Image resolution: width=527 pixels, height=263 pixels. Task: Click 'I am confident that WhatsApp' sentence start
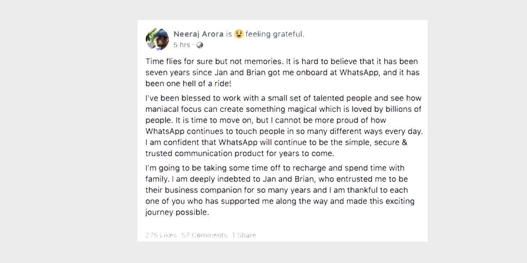coord(195,142)
